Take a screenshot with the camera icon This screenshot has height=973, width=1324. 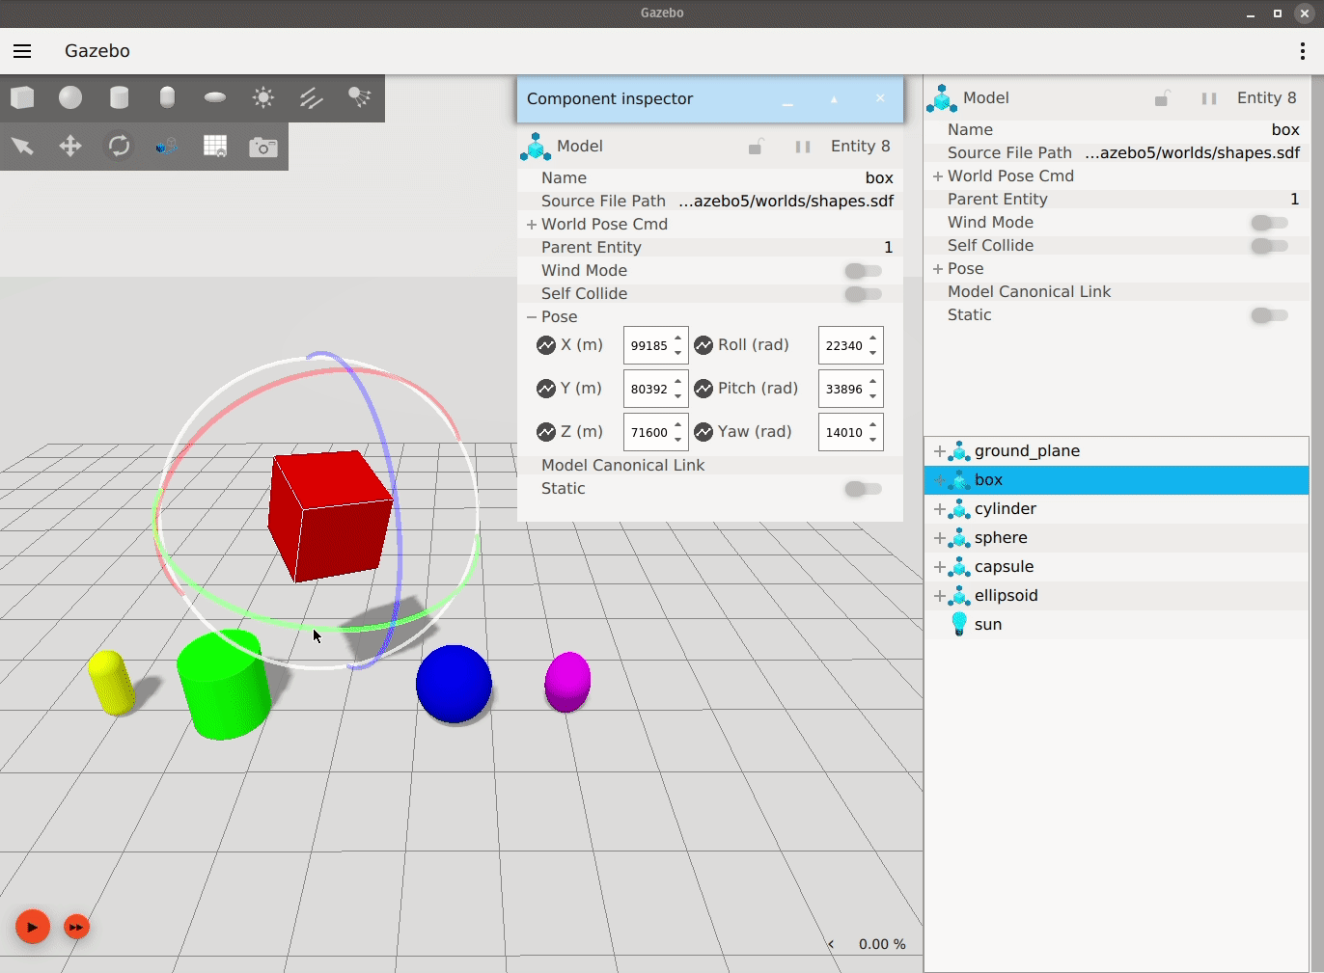(x=262, y=147)
